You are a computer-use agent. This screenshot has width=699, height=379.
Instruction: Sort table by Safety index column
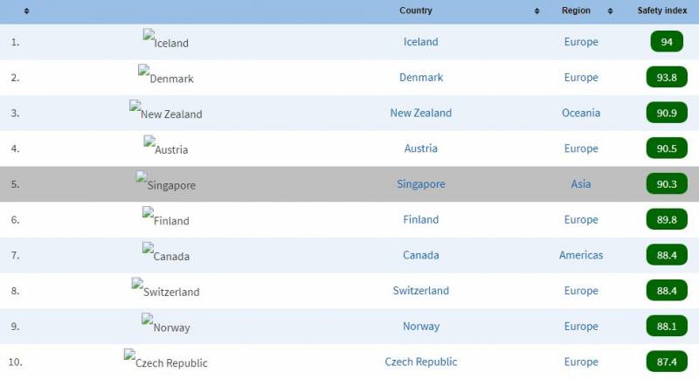pos(661,11)
